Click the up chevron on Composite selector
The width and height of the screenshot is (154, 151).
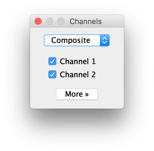104,38
